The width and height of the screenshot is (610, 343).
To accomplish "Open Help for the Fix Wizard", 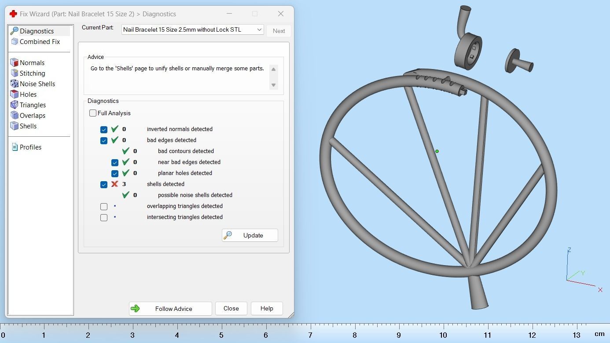I will 267,309.
